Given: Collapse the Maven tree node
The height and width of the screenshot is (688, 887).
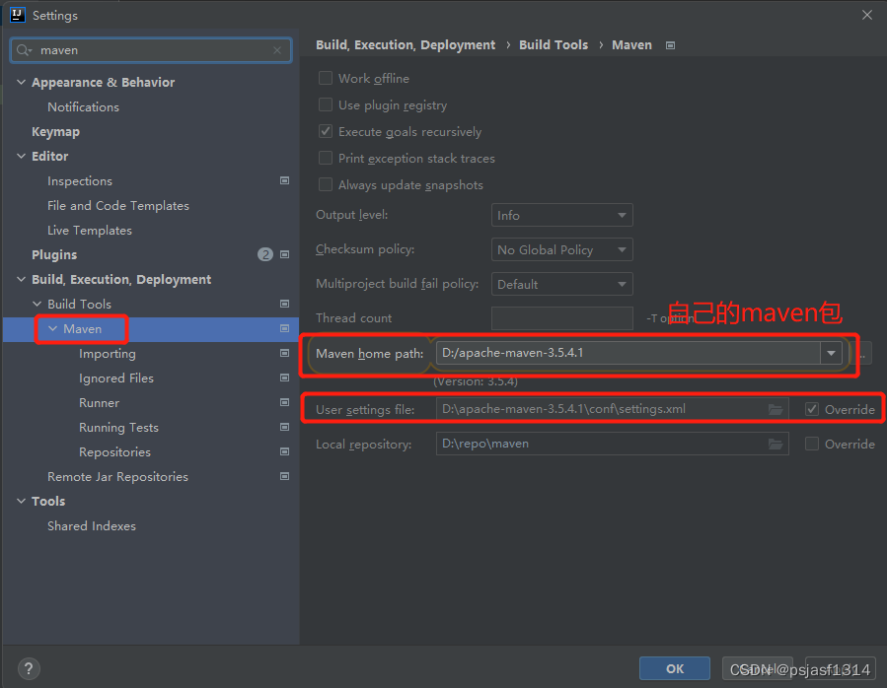Looking at the screenshot, I should pos(52,328).
